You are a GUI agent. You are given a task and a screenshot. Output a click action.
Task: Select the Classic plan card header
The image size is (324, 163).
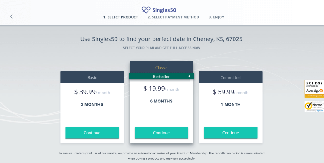pos(161,67)
